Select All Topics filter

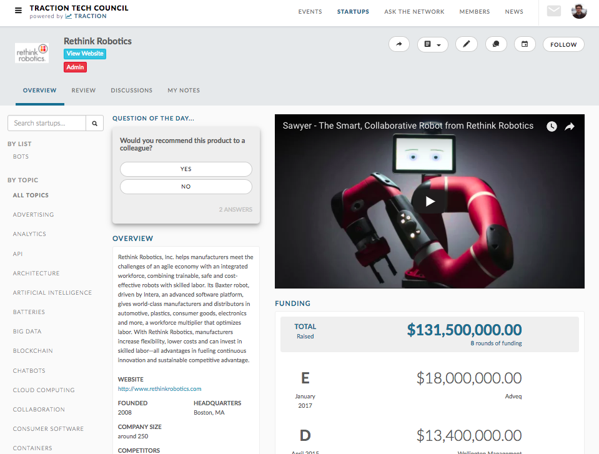coord(31,195)
